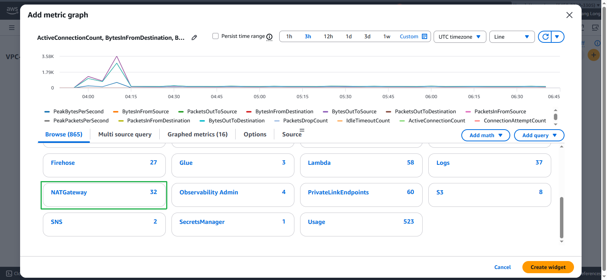Screen dimensions: 607x280
Task: Open the Observability Admin namespace card
Action: coord(233,195)
